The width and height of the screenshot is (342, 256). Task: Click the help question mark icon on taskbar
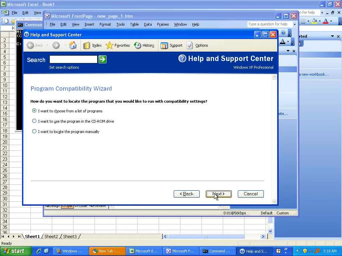tap(278, 251)
